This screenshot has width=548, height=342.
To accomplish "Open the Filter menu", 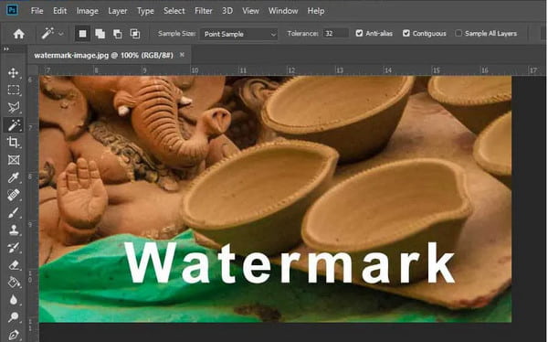I will pos(204,11).
